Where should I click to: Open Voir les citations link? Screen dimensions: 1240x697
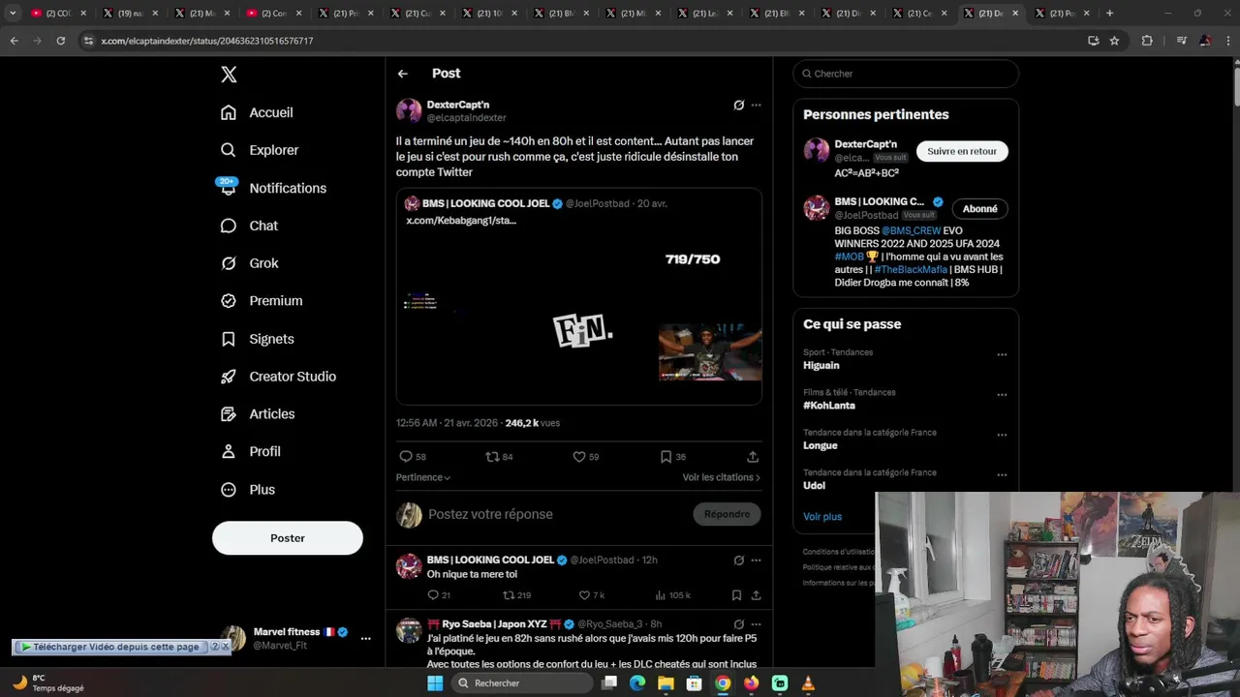click(722, 477)
